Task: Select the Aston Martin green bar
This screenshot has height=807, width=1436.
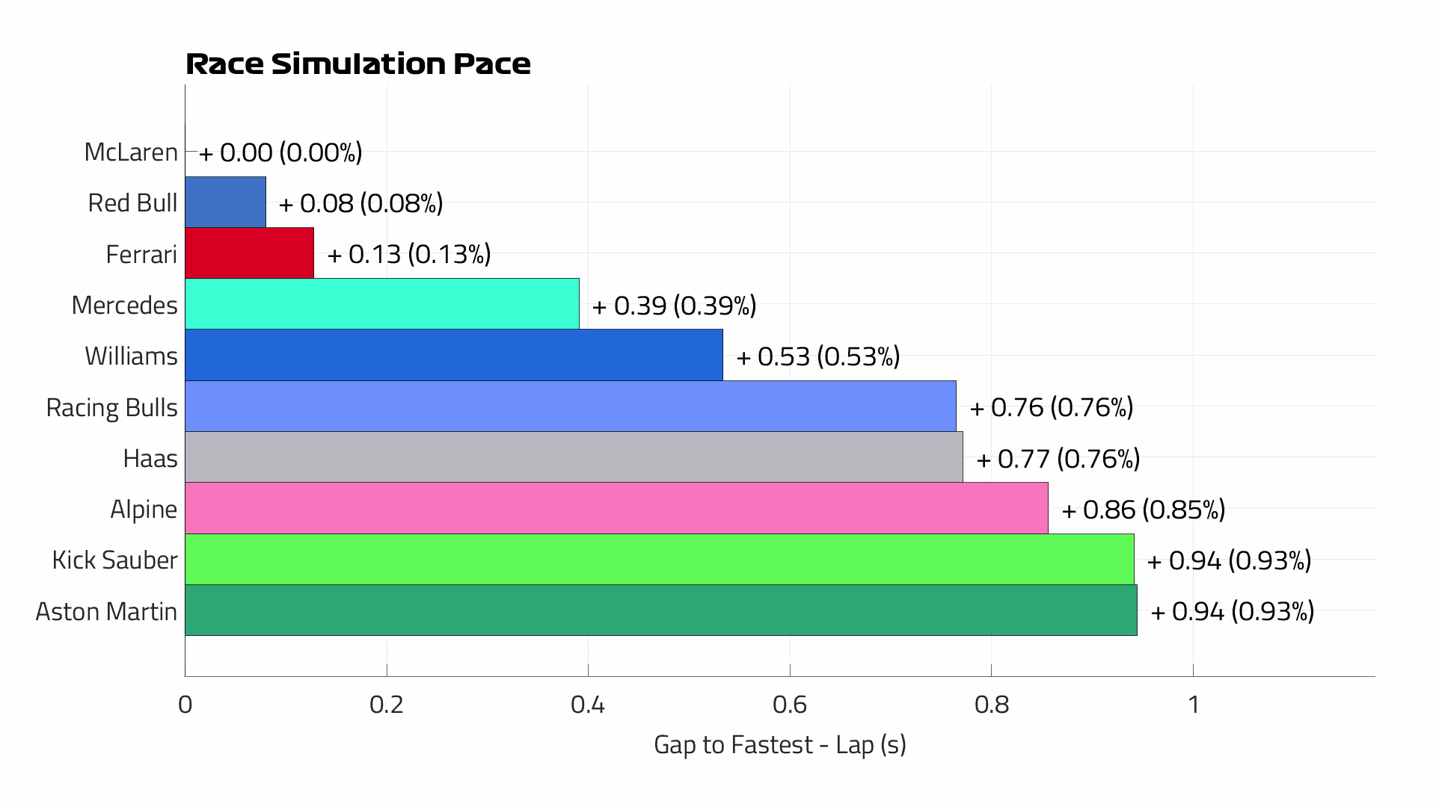Action: click(x=660, y=610)
